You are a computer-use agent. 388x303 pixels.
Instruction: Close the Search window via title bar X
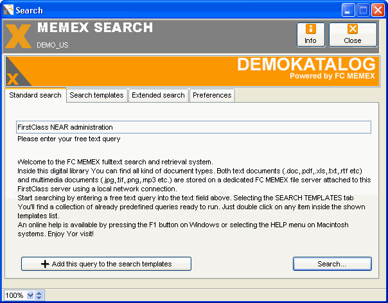[x=378, y=10]
